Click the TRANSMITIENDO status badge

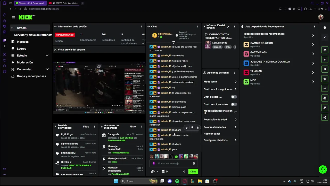[65, 35]
